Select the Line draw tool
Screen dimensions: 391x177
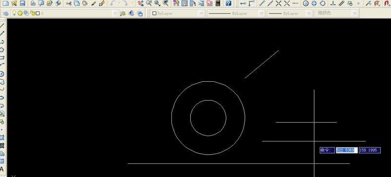[2, 26]
